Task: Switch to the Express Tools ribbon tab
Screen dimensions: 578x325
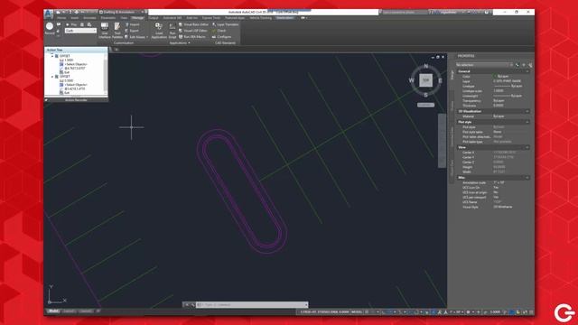Action: pyautogui.click(x=210, y=18)
